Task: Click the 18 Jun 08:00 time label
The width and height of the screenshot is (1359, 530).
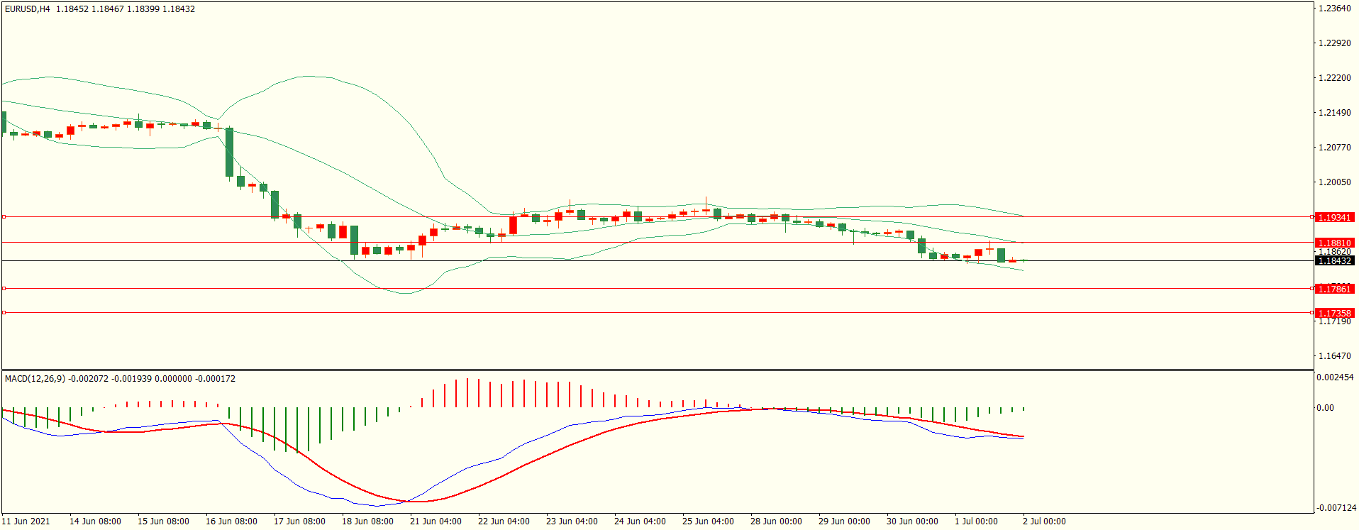Action: click(x=367, y=521)
